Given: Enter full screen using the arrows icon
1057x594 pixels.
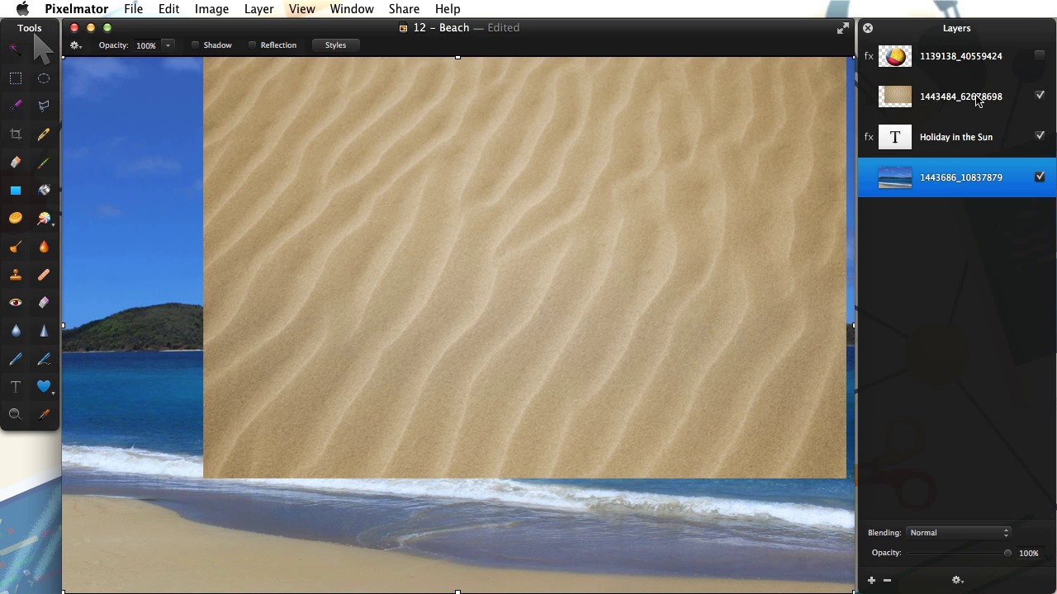Looking at the screenshot, I should pyautogui.click(x=842, y=29).
